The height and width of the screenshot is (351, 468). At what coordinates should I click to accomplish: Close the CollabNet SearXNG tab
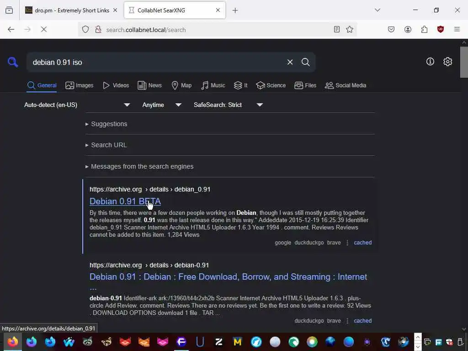click(218, 10)
